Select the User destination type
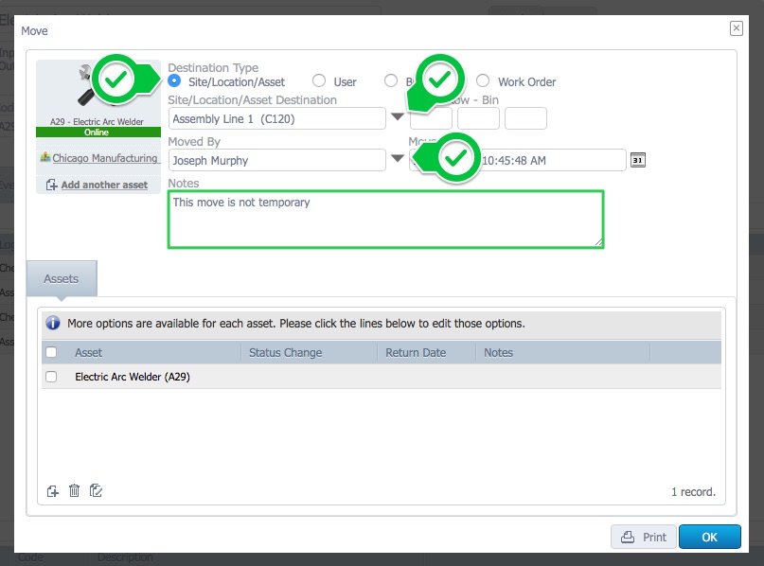 (319, 81)
